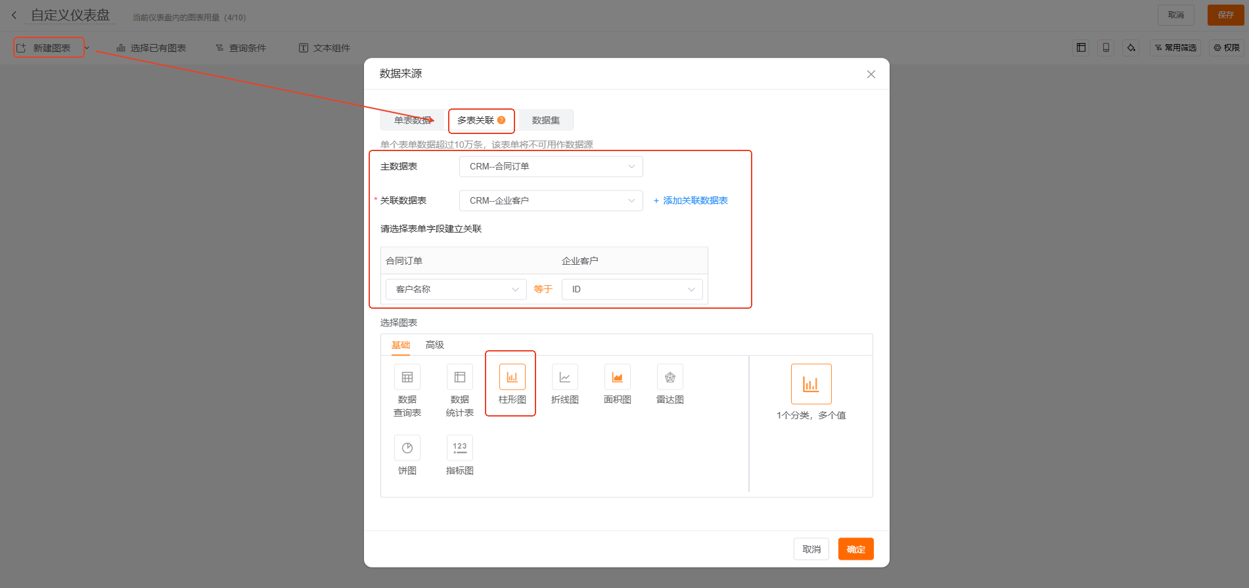Open the 主数据表 dropdown
This screenshot has width=1249, height=588.
(551, 167)
